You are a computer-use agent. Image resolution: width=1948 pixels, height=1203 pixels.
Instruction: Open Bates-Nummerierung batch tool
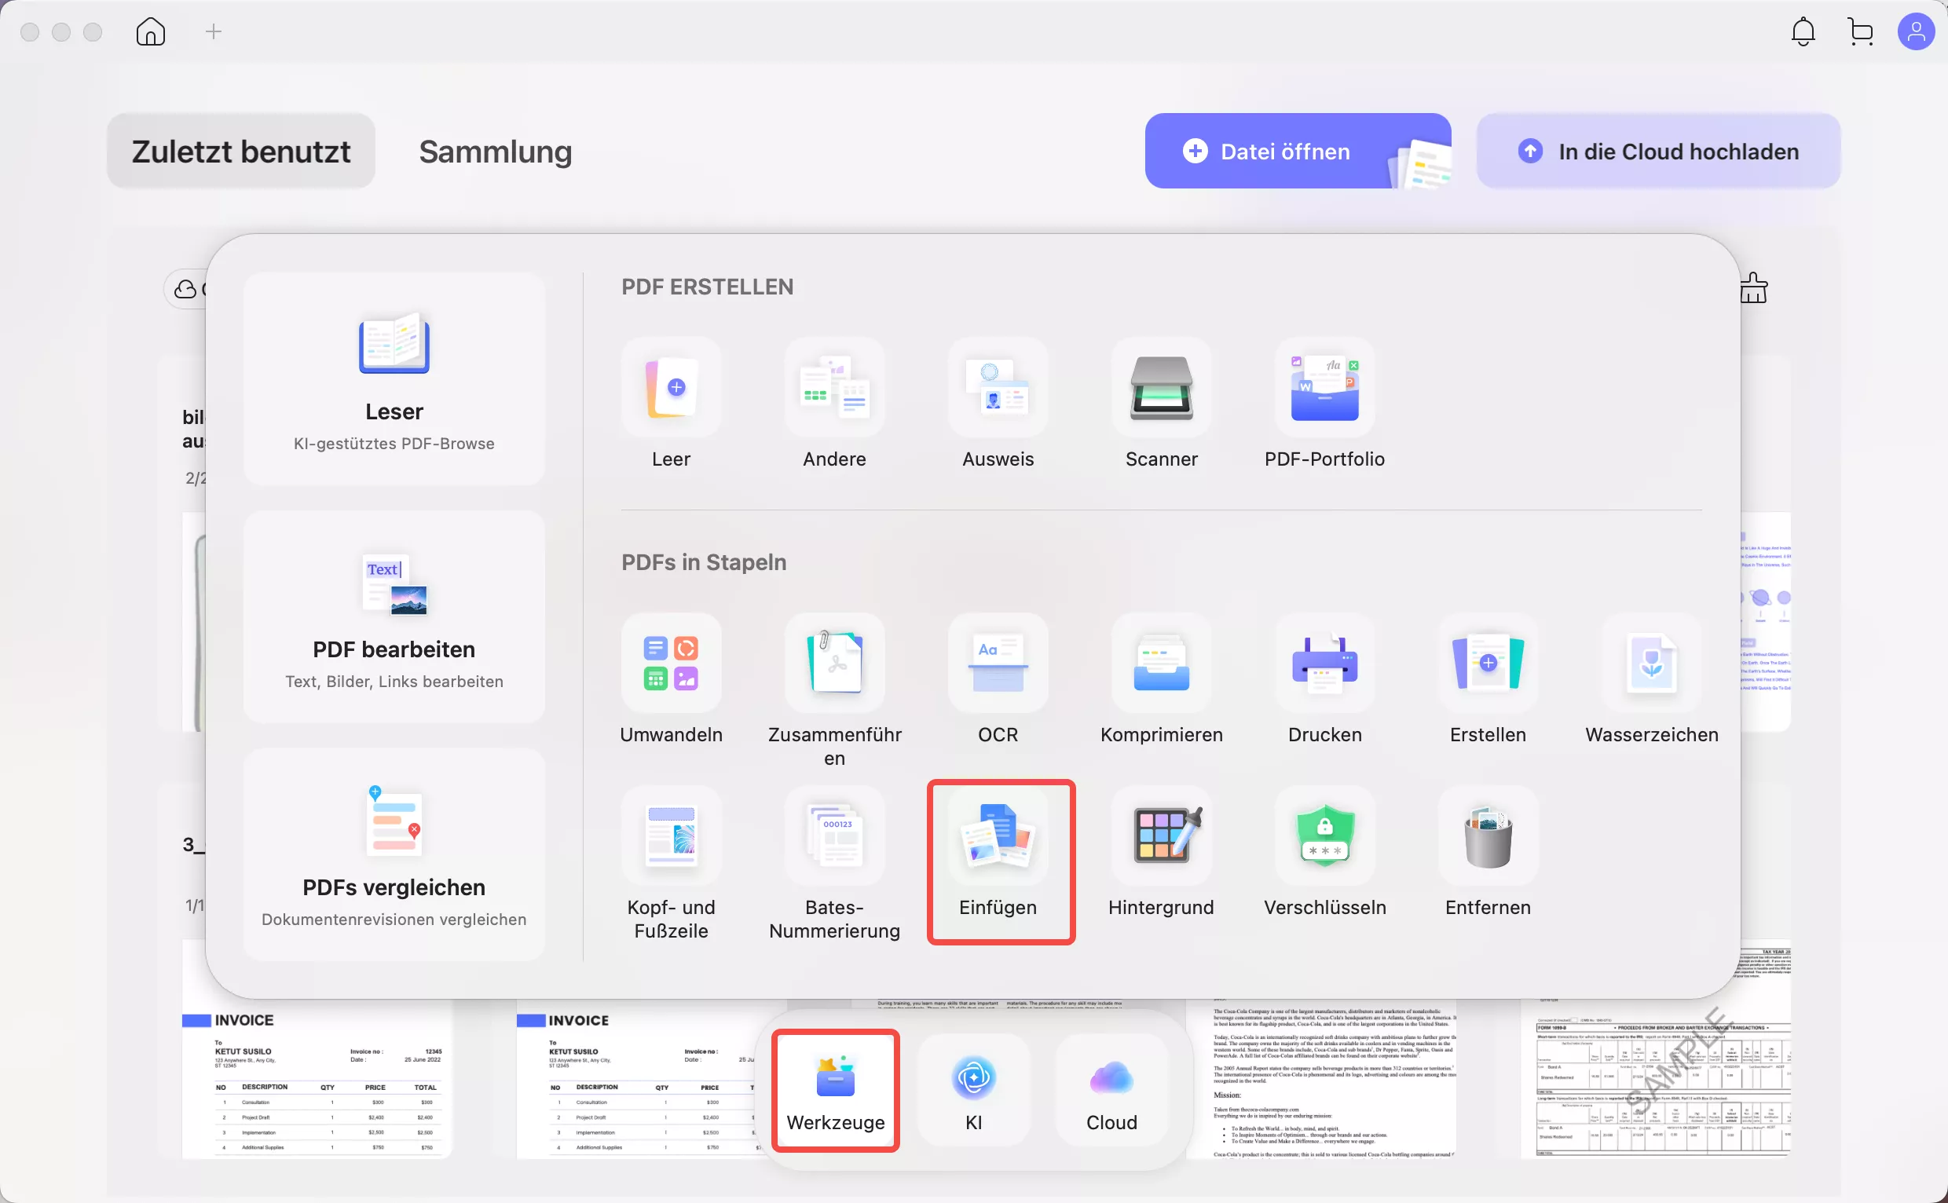(834, 864)
